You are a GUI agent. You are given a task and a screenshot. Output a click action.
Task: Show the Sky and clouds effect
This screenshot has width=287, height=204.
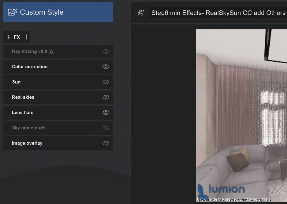(x=106, y=128)
